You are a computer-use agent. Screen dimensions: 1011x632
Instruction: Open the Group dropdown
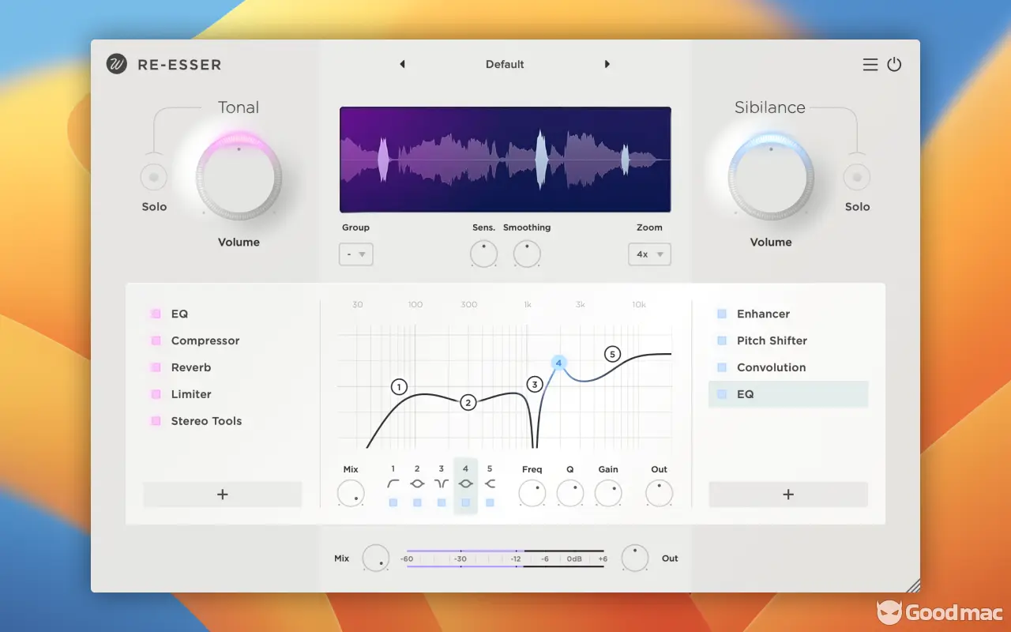[356, 254]
